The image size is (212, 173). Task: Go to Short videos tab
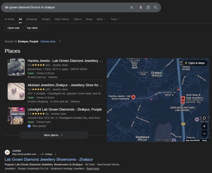pos(62,19)
